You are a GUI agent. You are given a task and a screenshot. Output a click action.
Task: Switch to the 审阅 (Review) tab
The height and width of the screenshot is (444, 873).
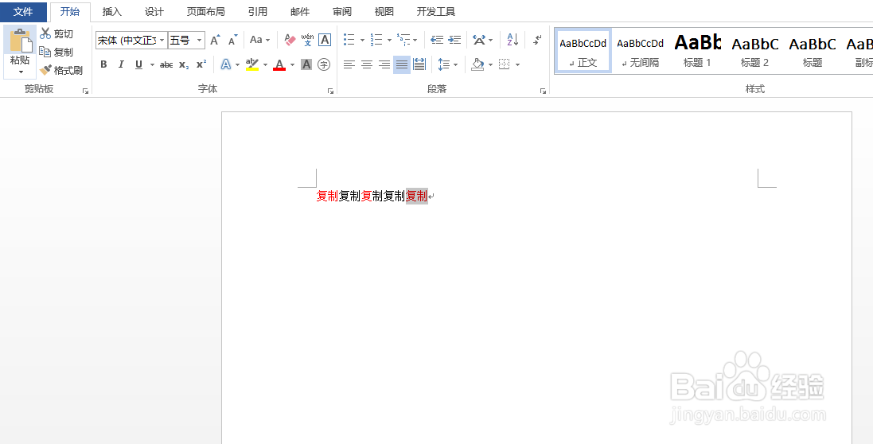point(342,12)
